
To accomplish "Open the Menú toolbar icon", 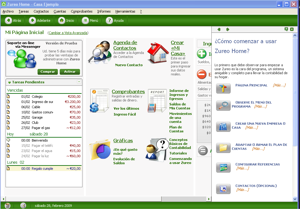I will [85, 21].
